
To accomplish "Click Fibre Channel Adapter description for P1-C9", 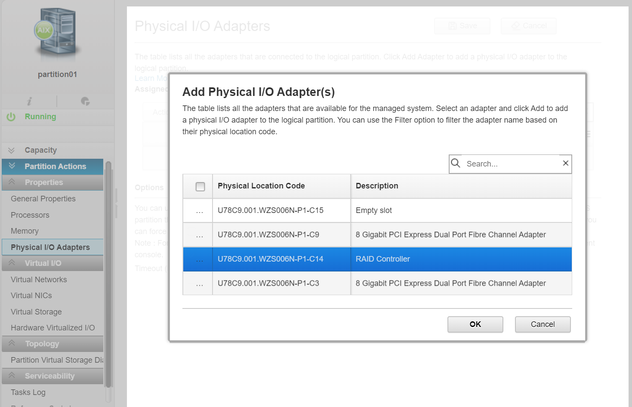I will [x=451, y=235].
